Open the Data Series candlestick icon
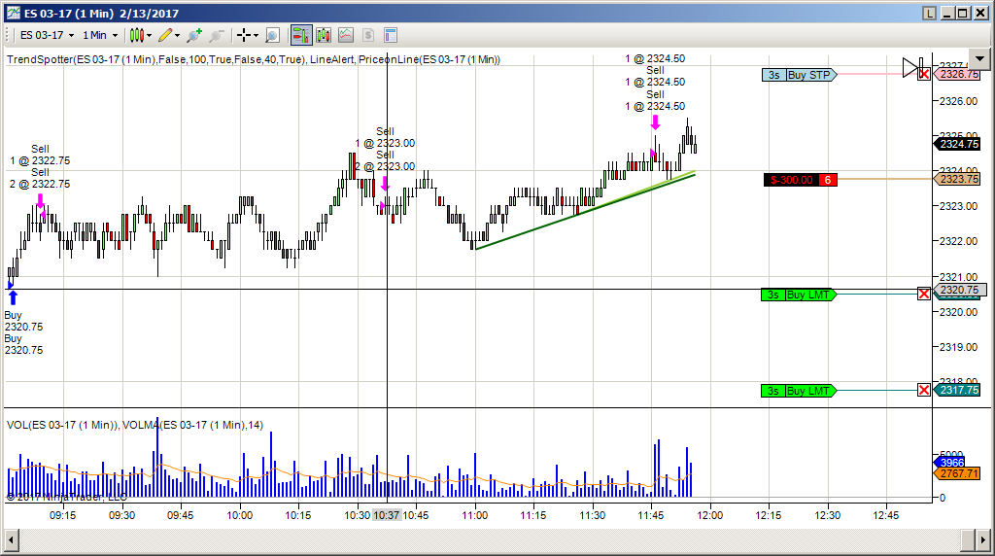This screenshot has width=995, height=556. pos(324,36)
